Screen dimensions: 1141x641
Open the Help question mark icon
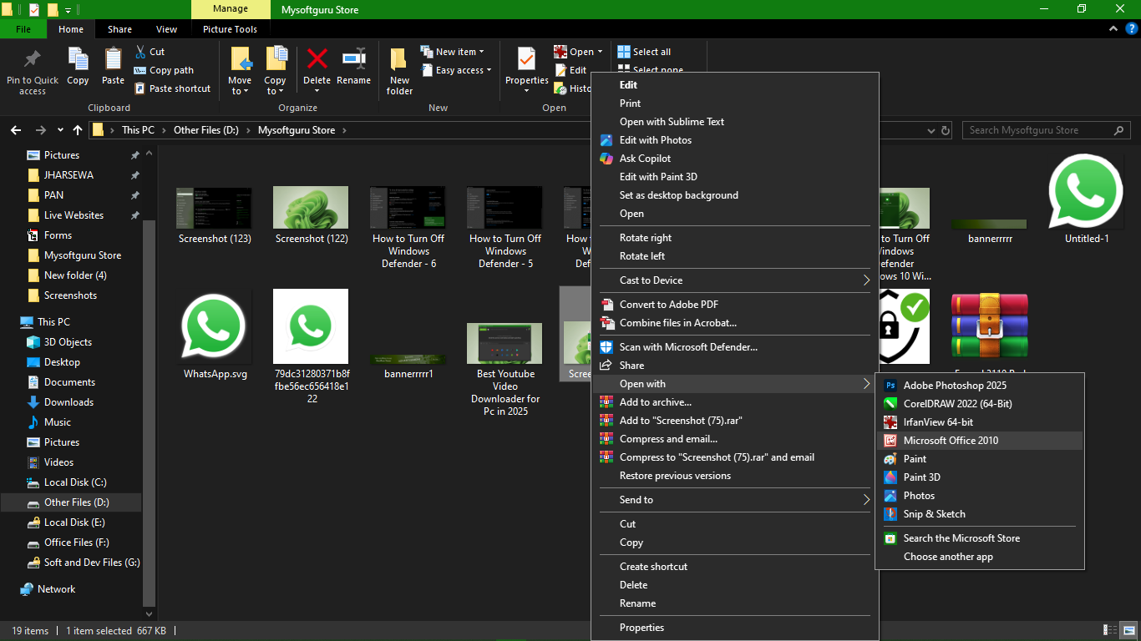[1131, 29]
